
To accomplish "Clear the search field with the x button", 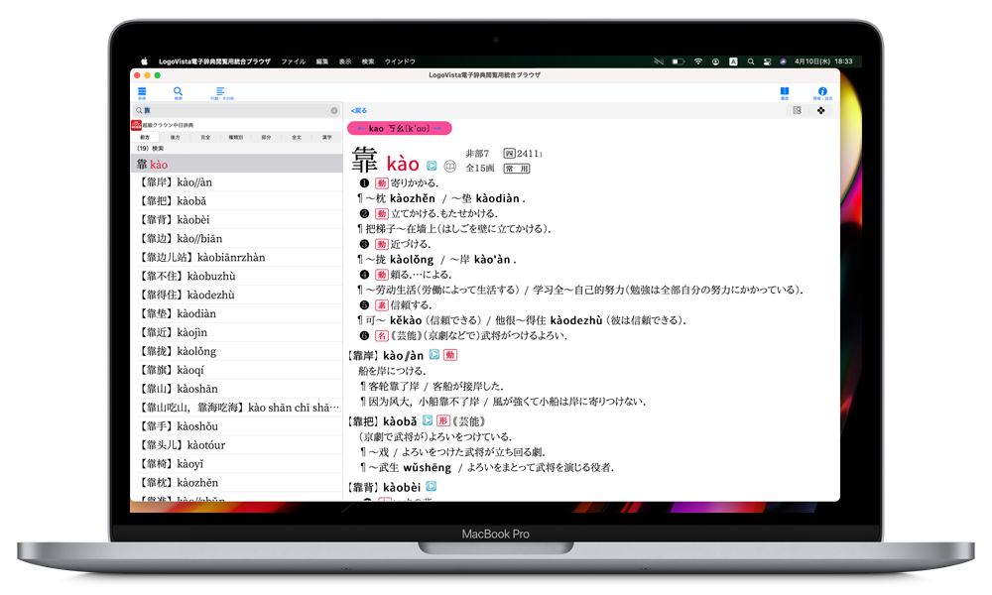I will [x=334, y=110].
